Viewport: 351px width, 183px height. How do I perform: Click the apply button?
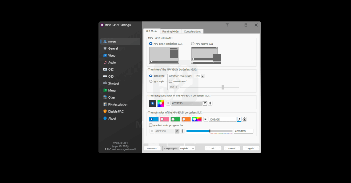coord(251,149)
